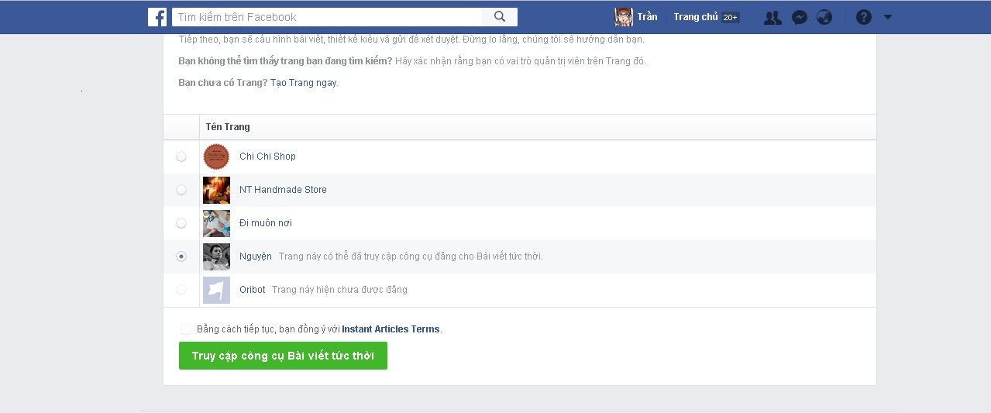Tick the Instant Articles Terms agreement checkbox
This screenshot has height=413, width=991.
(x=186, y=329)
